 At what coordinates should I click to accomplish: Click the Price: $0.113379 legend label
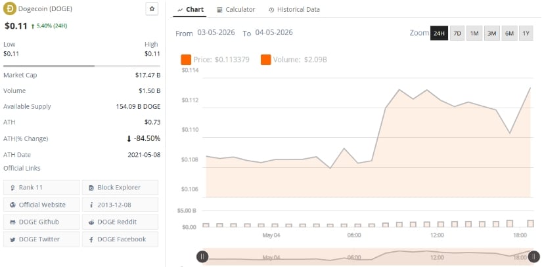coord(221,60)
